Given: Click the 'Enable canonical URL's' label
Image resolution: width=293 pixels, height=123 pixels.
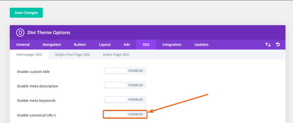Looking at the screenshot, I should pyautogui.click(x=37, y=115).
